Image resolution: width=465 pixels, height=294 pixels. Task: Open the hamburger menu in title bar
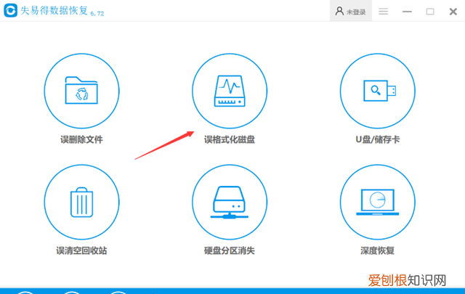[383, 12]
